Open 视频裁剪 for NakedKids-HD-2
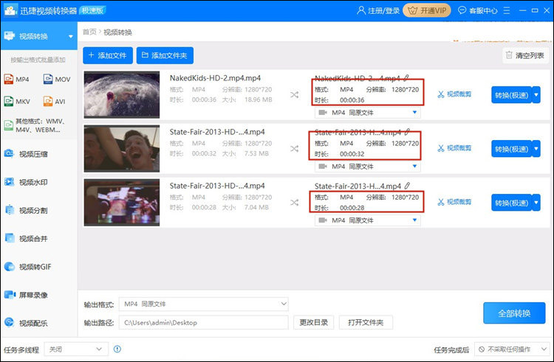 pos(454,94)
